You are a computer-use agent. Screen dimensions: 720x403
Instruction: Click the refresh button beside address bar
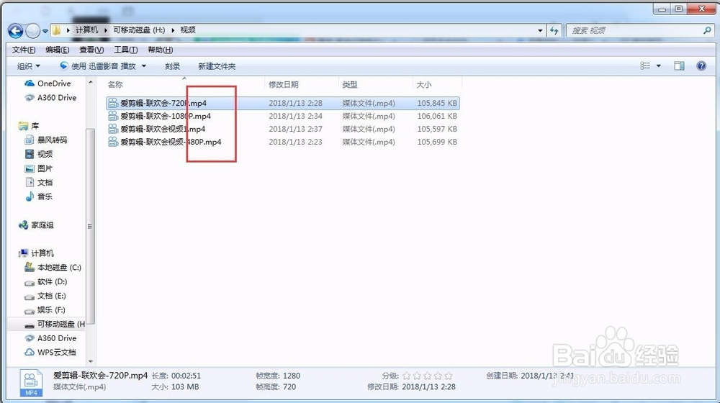point(554,31)
